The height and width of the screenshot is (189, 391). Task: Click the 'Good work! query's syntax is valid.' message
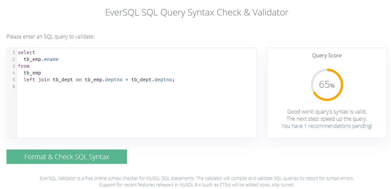(327, 112)
